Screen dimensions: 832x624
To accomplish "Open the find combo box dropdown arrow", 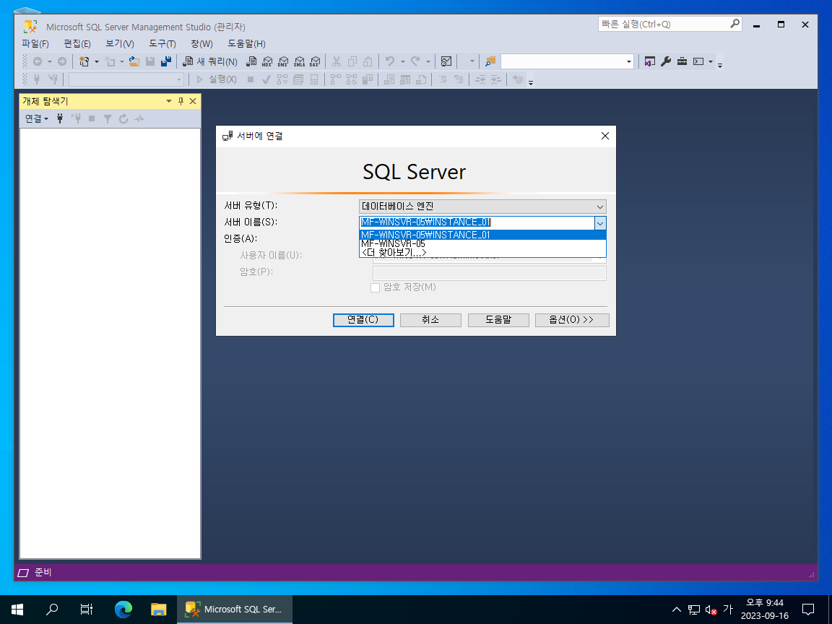I will click(629, 61).
